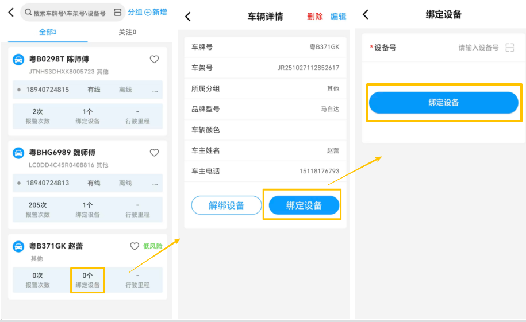The height and width of the screenshot is (322, 526).
Task: Go back from the 绑定设备 page
Action: tap(366, 15)
